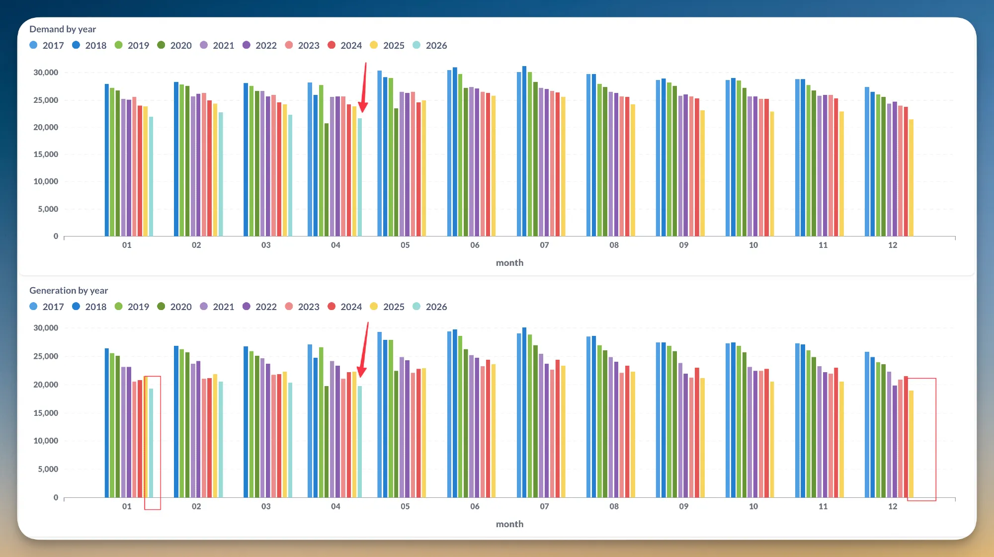Select the 2026 bar for month 04 in Demand chart
Screen dimensions: 994x557
(360, 177)
